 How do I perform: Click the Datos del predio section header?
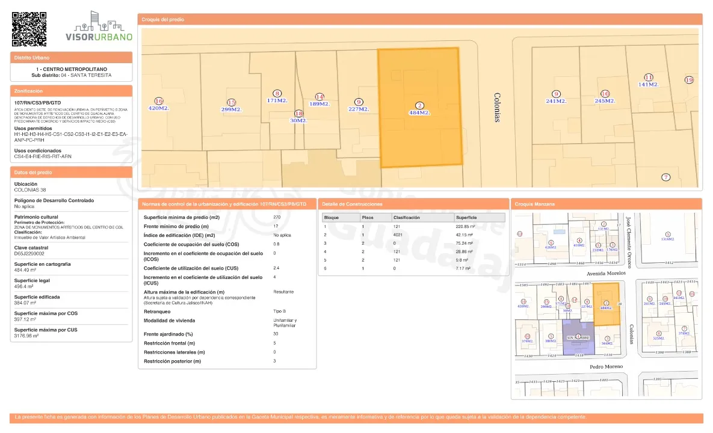coord(72,172)
